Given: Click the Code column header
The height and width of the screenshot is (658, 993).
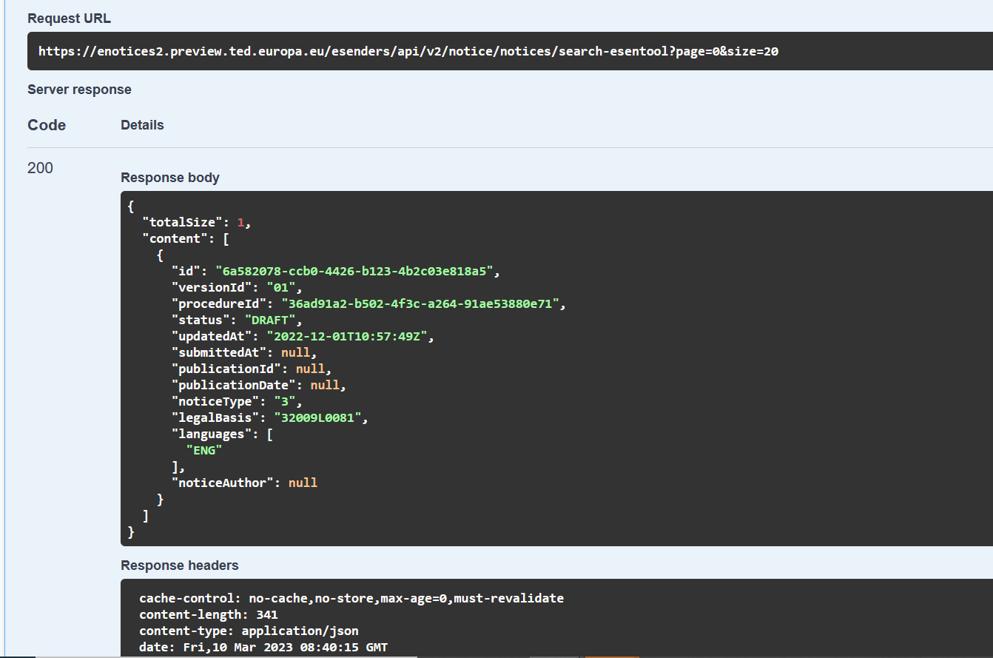Looking at the screenshot, I should (47, 125).
